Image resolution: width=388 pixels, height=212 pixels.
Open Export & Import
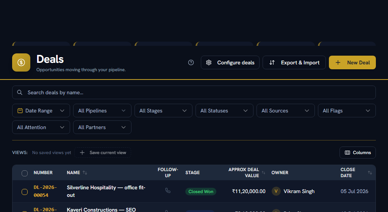(294, 62)
